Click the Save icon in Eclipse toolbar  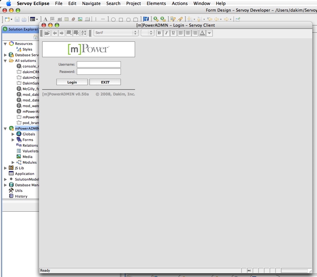click(17, 19)
